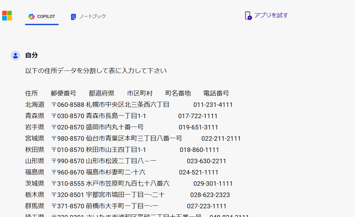Image resolution: width=355 pixels, height=217 pixels.
Task: Click postal code 〒990-8570
Action: click(x=68, y=161)
